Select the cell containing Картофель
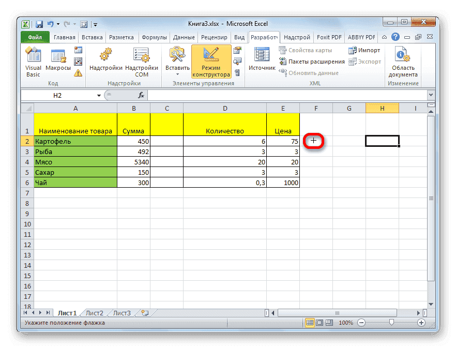The height and width of the screenshot is (349, 456). click(x=75, y=141)
